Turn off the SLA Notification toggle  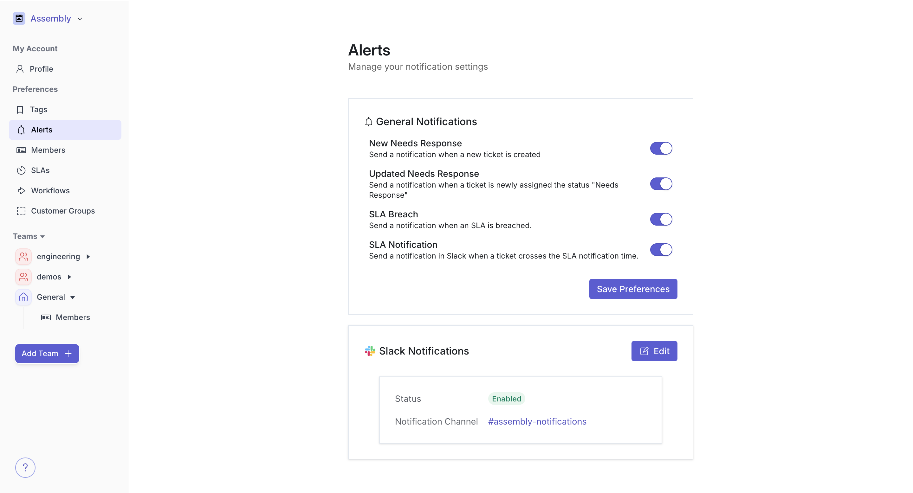pos(661,250)
